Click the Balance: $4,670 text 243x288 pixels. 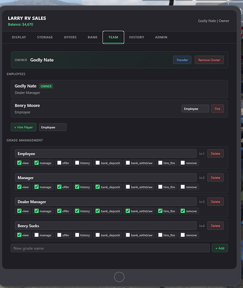21,24
